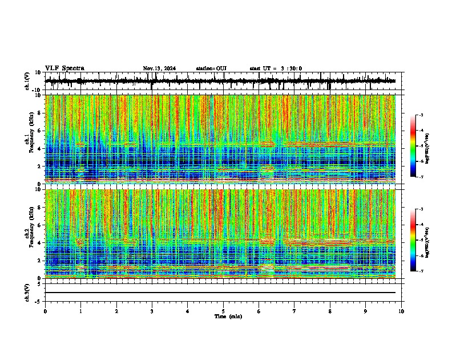Click the ch.1 color scale bar

tap(413, 146)
